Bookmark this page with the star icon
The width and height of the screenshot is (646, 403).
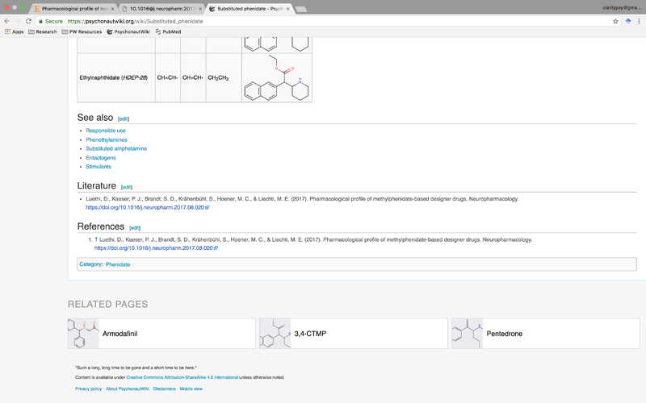click(x=615, y=20)
